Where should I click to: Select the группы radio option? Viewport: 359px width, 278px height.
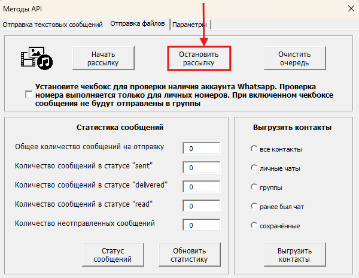click(x=254, y=188)
